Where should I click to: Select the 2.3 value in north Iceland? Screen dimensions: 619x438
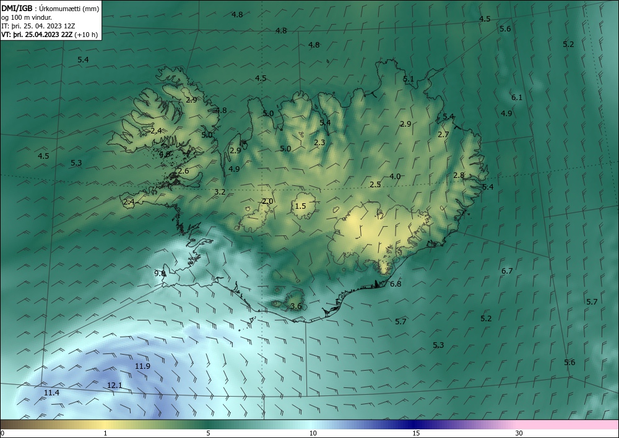(x=319, y=143)
